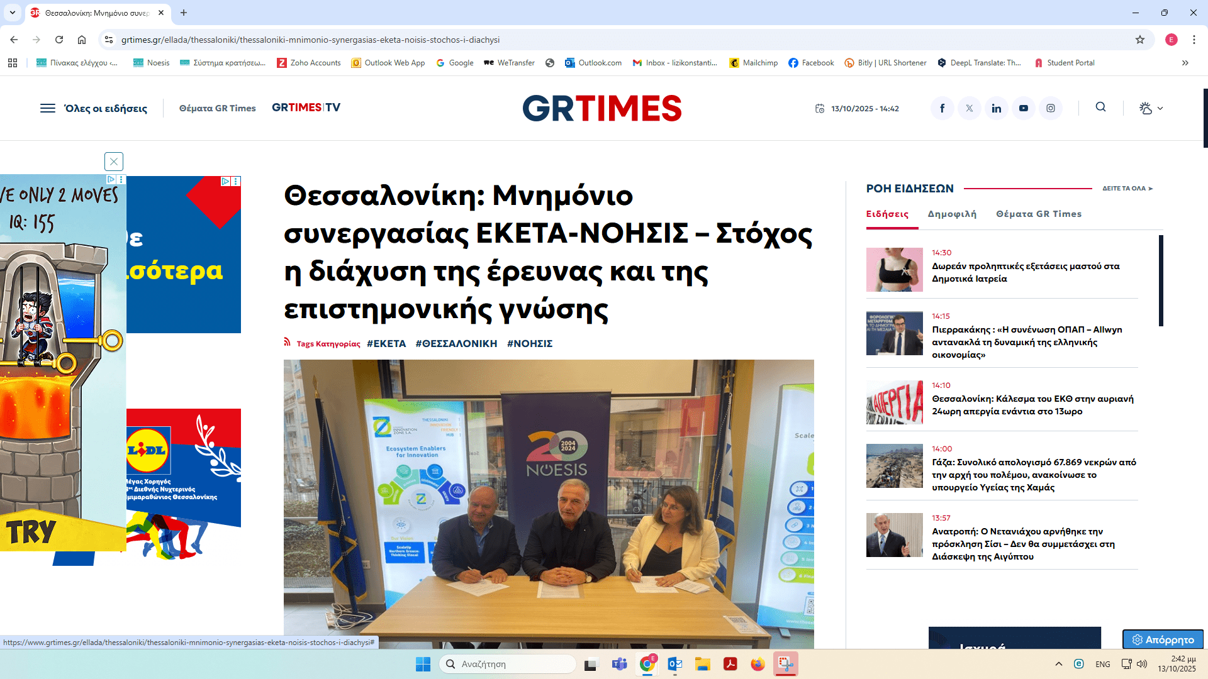Image resolution: width=1208 pixels, height=679 pixels.
Task: Open the LinkedIn social icon
Action: (x=996, y=108)
